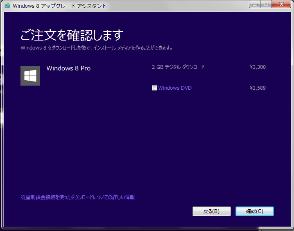
Task: Click the Windows 8 Pro logo tile
Action: click(x=30, y=76)
